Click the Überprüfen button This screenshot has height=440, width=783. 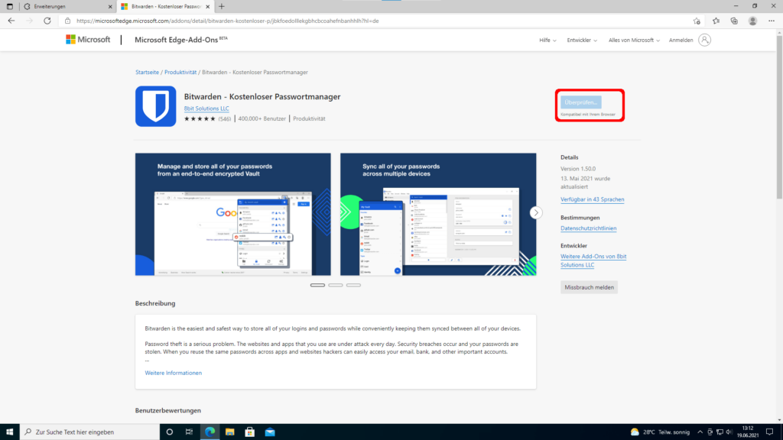(x=581, y=102)
